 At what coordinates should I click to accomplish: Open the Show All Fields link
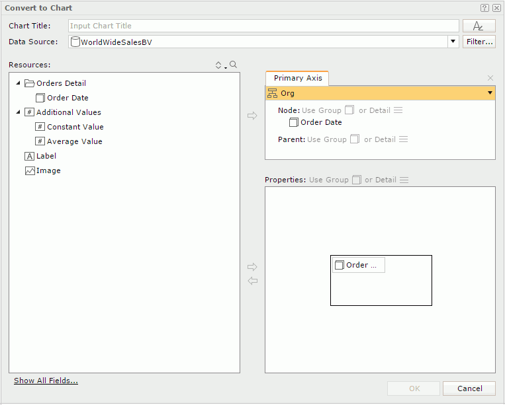[46, 381]
